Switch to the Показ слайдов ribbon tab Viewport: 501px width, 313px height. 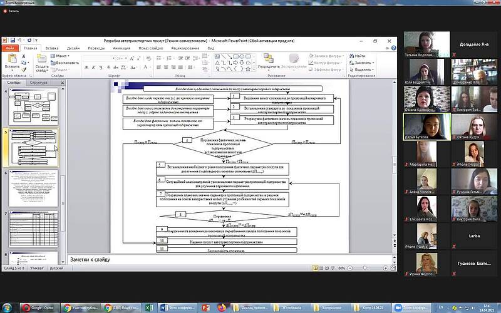click(151, 48)
